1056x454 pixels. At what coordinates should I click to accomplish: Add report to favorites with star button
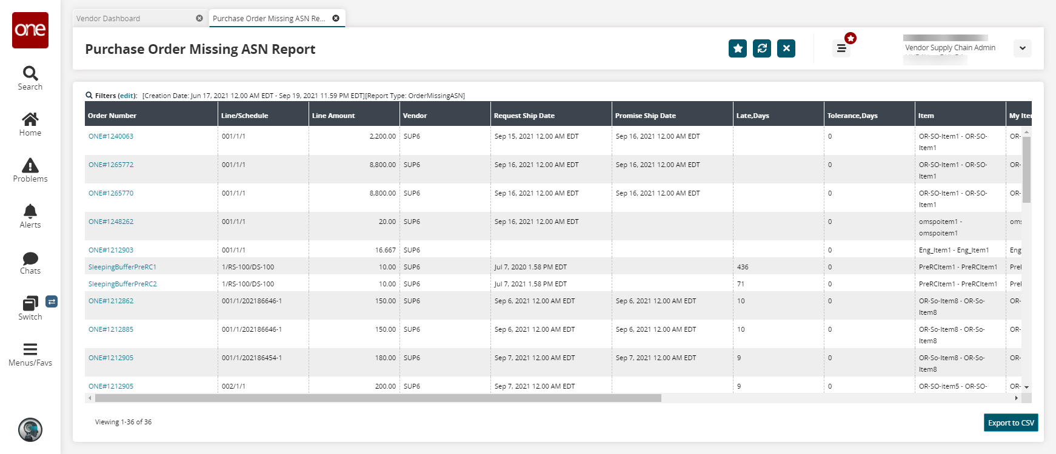coord(738,48)
